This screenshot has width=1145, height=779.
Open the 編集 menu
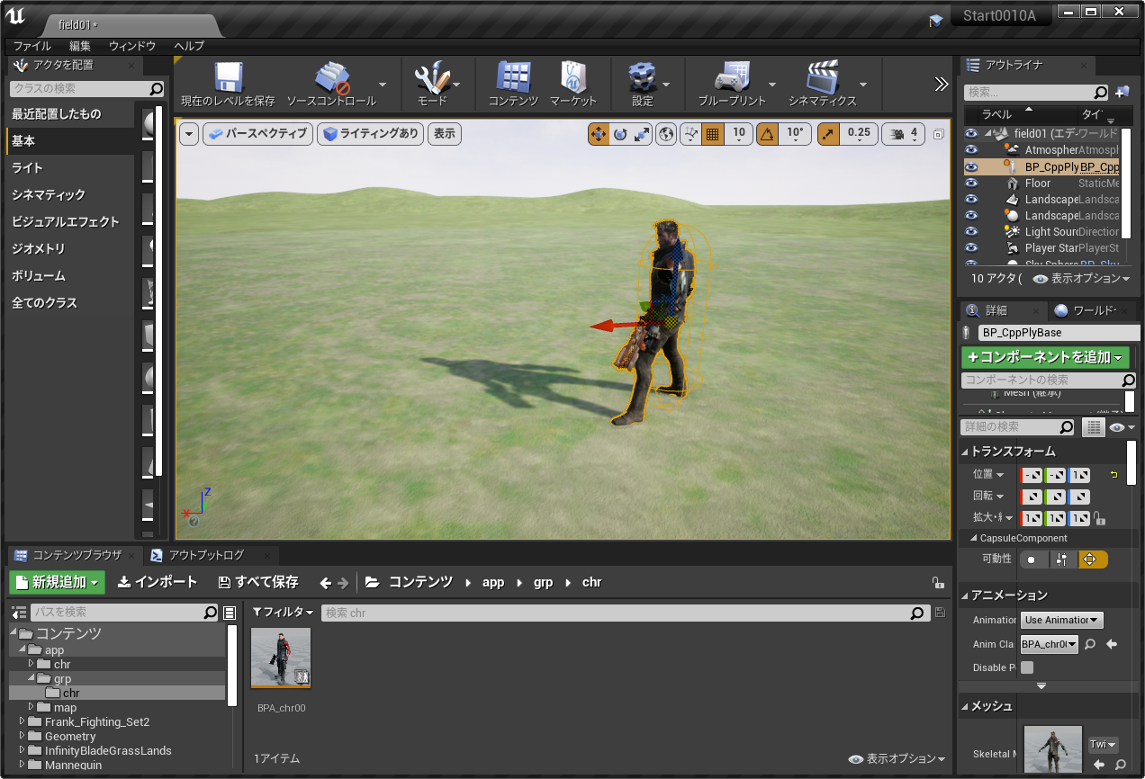tap(80, 45)
